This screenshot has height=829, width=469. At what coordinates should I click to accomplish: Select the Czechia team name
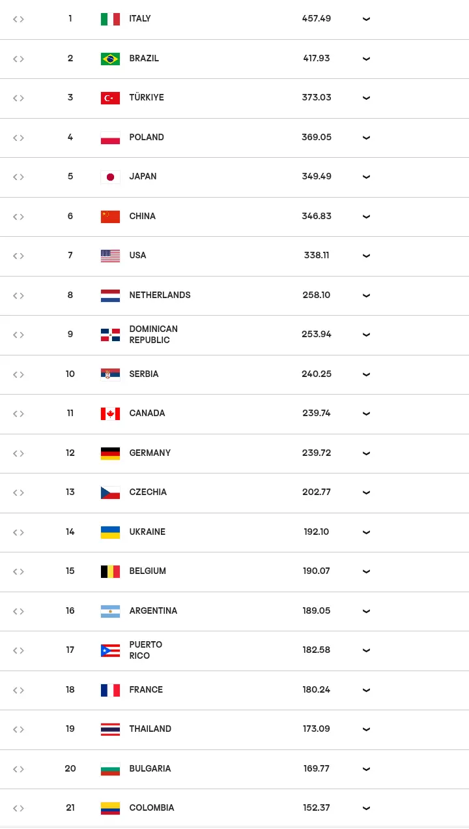(x=148, y=492)
